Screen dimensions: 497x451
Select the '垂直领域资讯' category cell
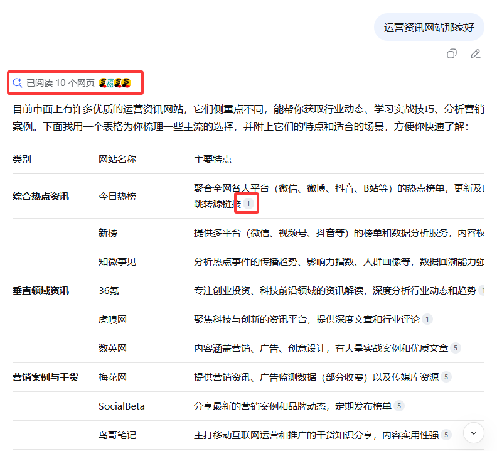pyautogui.click(x=41, y=290)
